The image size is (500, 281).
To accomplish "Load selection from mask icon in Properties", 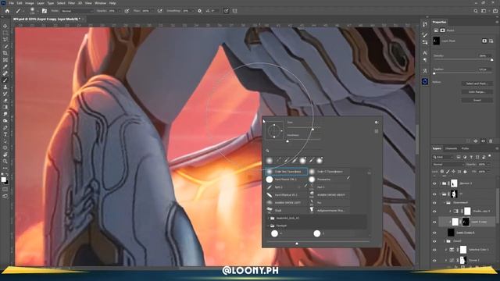I will tap(468, 140).
